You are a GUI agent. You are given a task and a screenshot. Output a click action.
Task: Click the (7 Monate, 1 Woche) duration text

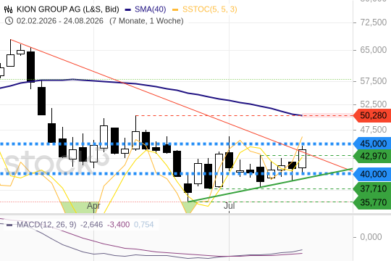click(x=146, y=21)
